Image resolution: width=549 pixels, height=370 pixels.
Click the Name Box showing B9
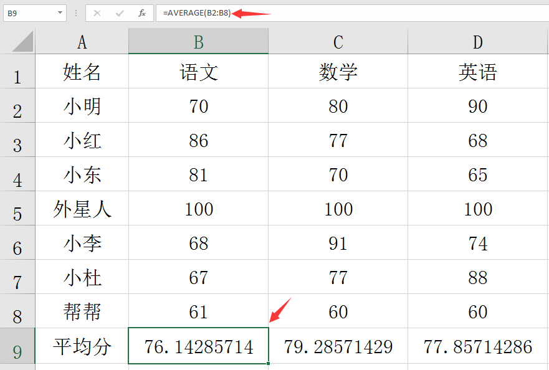[35, 13]
